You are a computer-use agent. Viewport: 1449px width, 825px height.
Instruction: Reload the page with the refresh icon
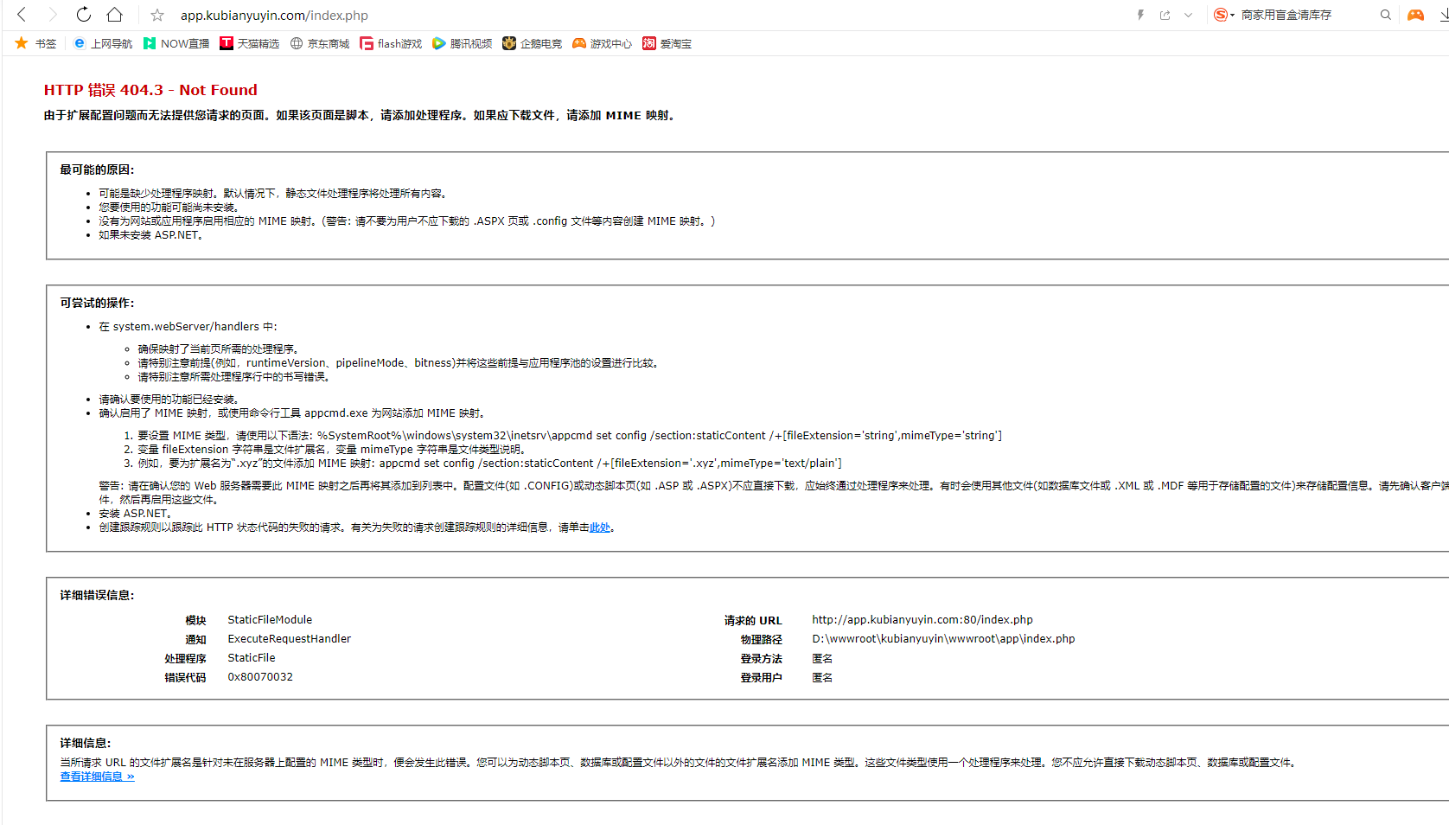(83, 15)
